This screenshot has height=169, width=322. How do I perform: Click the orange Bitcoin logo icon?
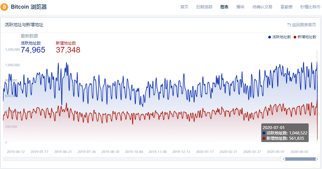tap(4, 7)
